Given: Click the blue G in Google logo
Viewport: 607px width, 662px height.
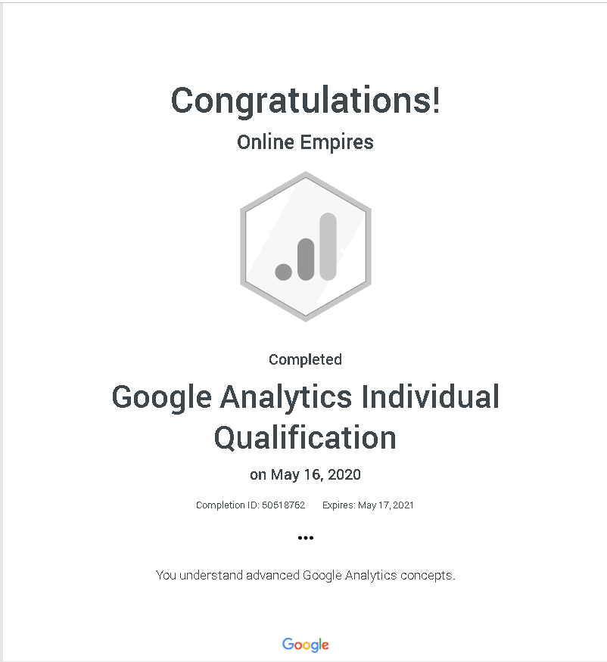Looking at the screenshot, I should (288, 643).
